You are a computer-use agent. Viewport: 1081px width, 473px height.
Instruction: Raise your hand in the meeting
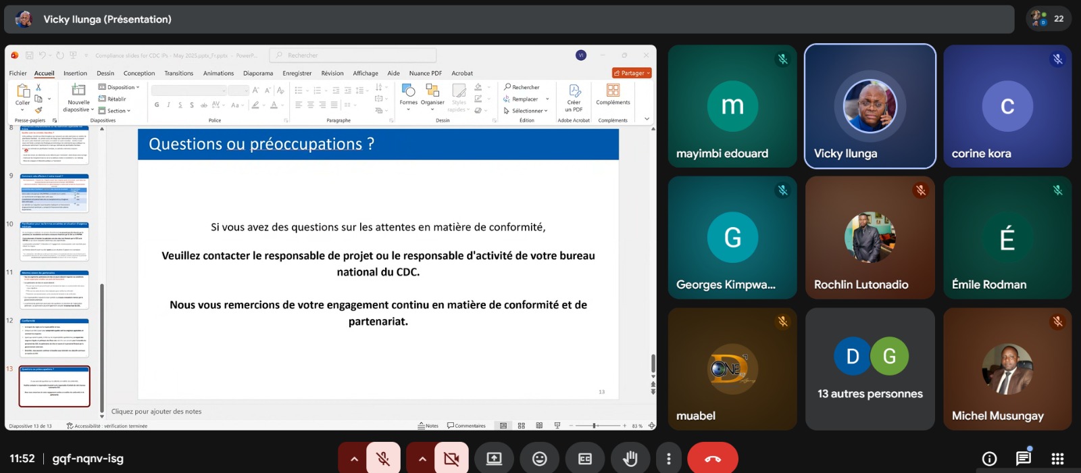630,459
